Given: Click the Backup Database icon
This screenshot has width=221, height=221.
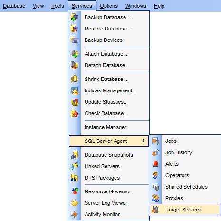Looking at the screenshot, I should [75, 17].
